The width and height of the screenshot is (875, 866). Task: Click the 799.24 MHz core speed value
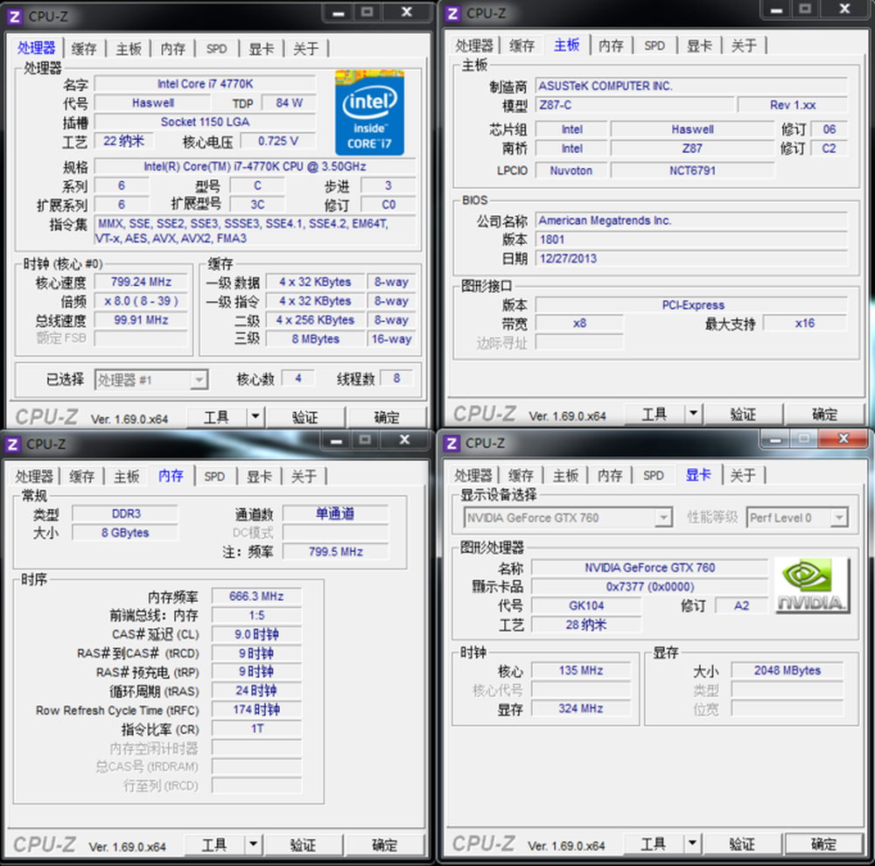click(141, 282)
